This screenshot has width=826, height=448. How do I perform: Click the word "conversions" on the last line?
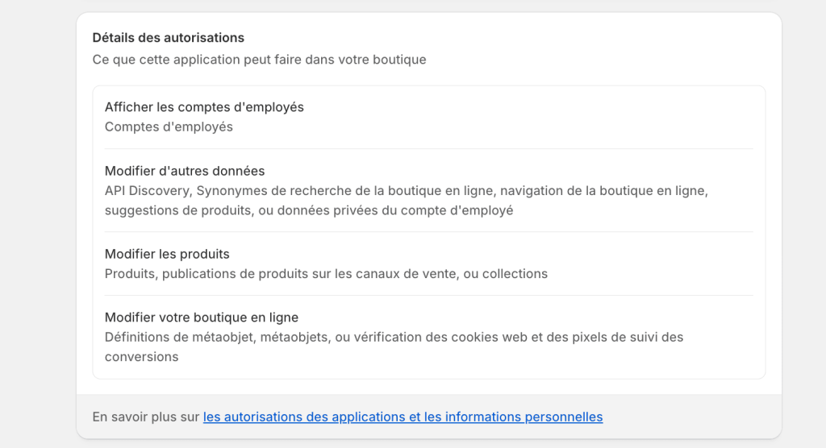141,356
